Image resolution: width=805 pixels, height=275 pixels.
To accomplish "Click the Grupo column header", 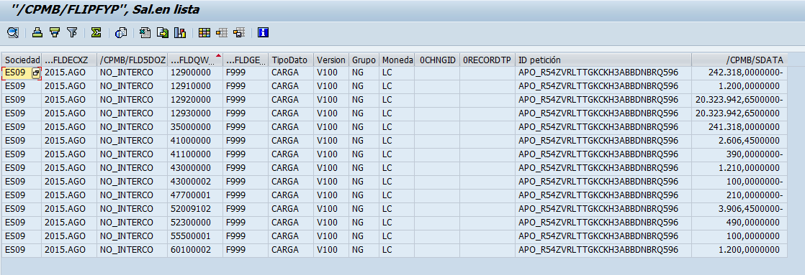I will click(364, 60).
